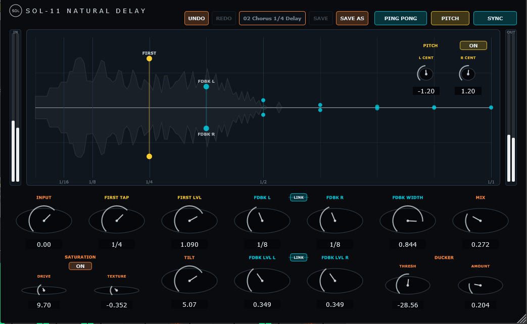Click the MIX knob

pyautogui.click(x=481, y=220)
